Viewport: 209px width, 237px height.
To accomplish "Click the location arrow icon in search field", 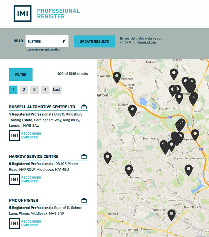I will (x=64, y=41).
